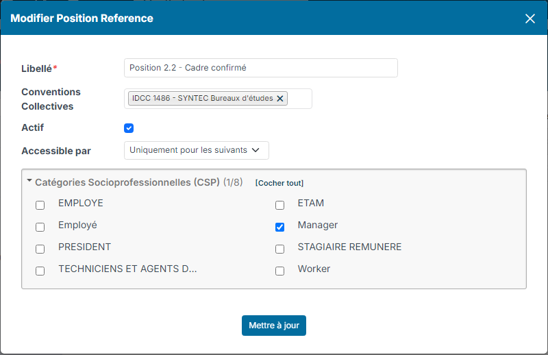Viewport: 548px width, 355px height.
Task: Check the ETAM checkbox
Action: click(x=279, y=205)
